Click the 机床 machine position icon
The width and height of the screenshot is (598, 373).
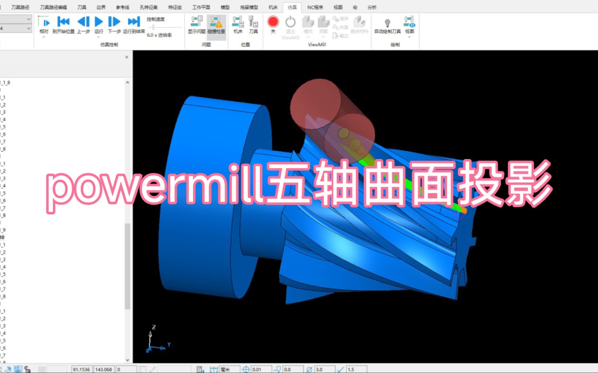(238, 21)
